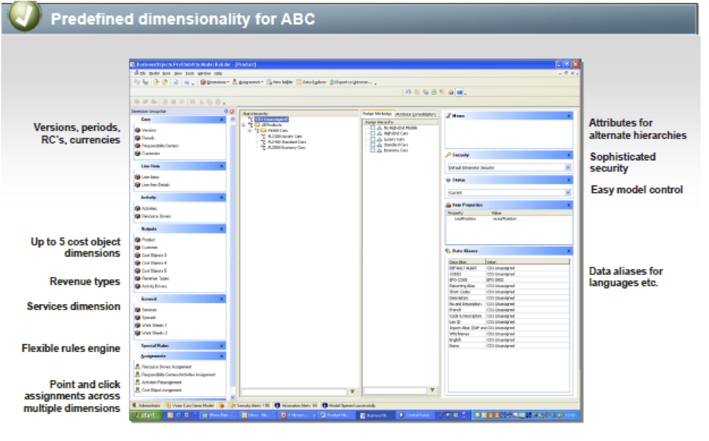This screenshot has width=709, height=441.
Task: Open the Responsibility Centers dimension
Action: pyautogui.click(x=157, y=146)
